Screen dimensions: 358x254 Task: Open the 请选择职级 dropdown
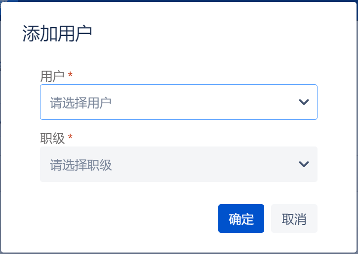click(x=178, y=164)
